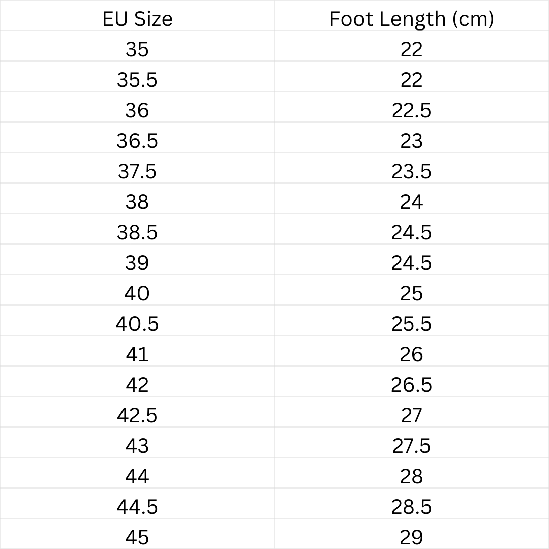The height and width of the screenshot is (549, 549).
Task: Select the 28.5 foot length cell
Action: point(411,507)
